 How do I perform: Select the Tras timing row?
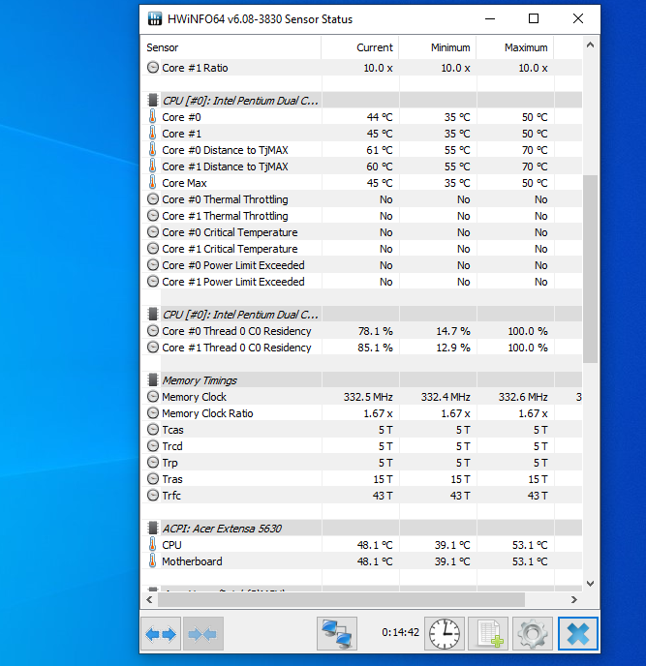(x=361, y=478)
